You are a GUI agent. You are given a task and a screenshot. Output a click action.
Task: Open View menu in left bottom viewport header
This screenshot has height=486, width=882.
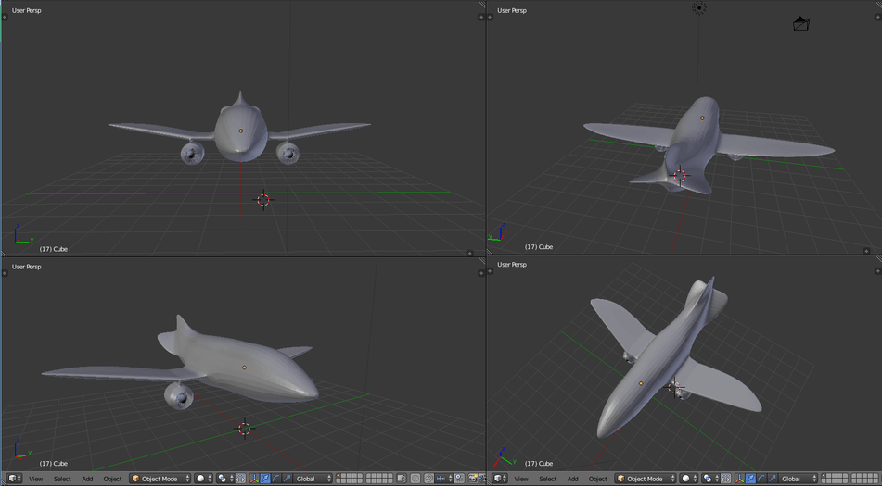point(36,479)
